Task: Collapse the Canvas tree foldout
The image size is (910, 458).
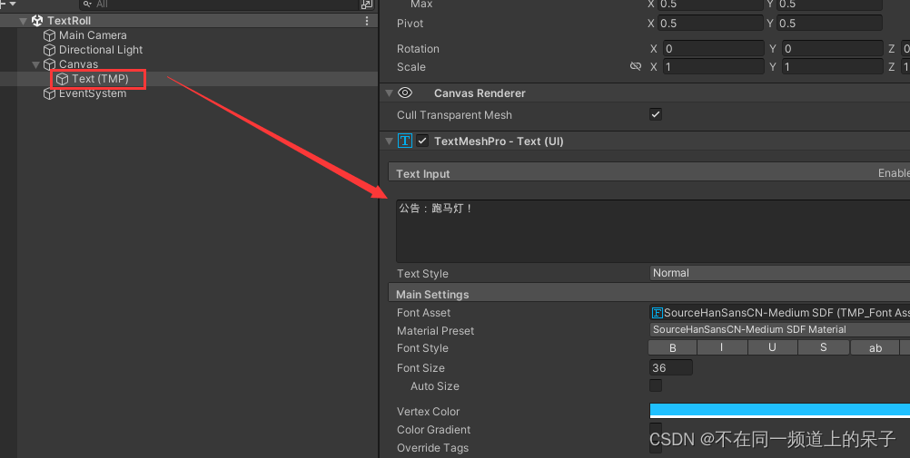Action: [36, 64]
